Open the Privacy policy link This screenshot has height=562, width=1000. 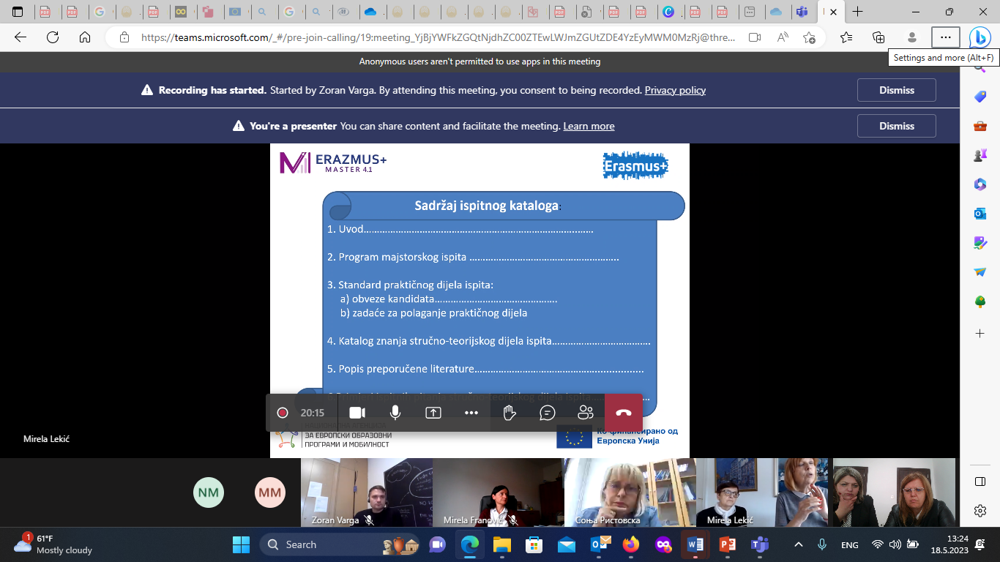675,90
